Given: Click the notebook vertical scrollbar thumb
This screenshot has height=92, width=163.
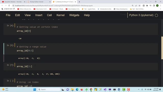Looking at the screenshot, I should (162, 48).
